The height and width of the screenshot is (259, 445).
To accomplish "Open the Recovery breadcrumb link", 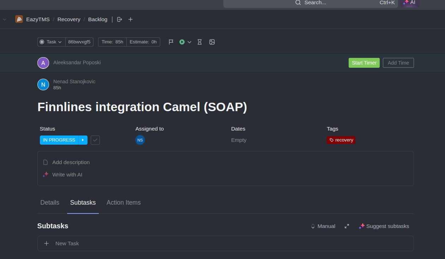I will 69,19.
